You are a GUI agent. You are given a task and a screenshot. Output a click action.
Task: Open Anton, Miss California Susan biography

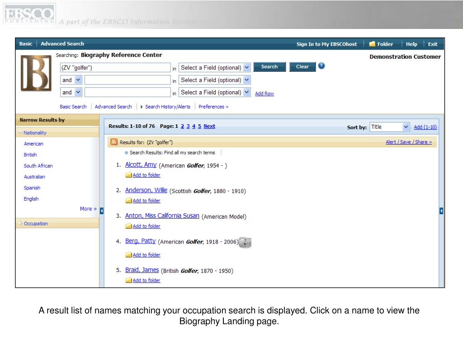162,216
